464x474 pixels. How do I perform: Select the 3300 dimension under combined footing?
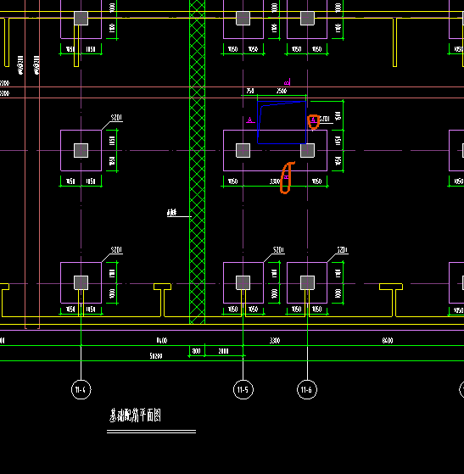coord(274,181)
